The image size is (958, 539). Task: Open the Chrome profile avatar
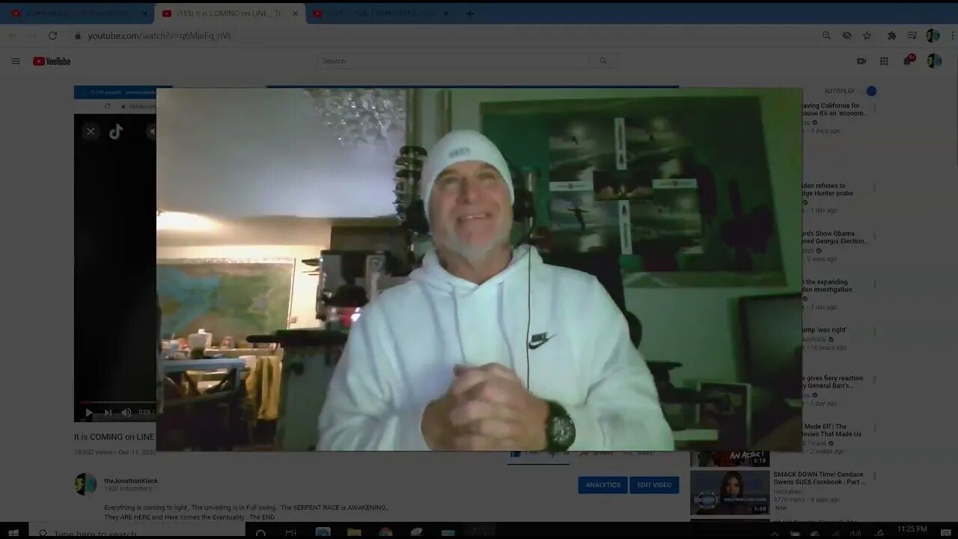[933, 35]
